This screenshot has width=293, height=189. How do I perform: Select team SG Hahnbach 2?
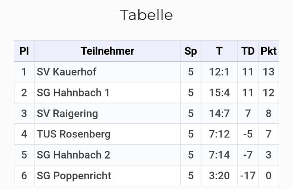[73, 155]
